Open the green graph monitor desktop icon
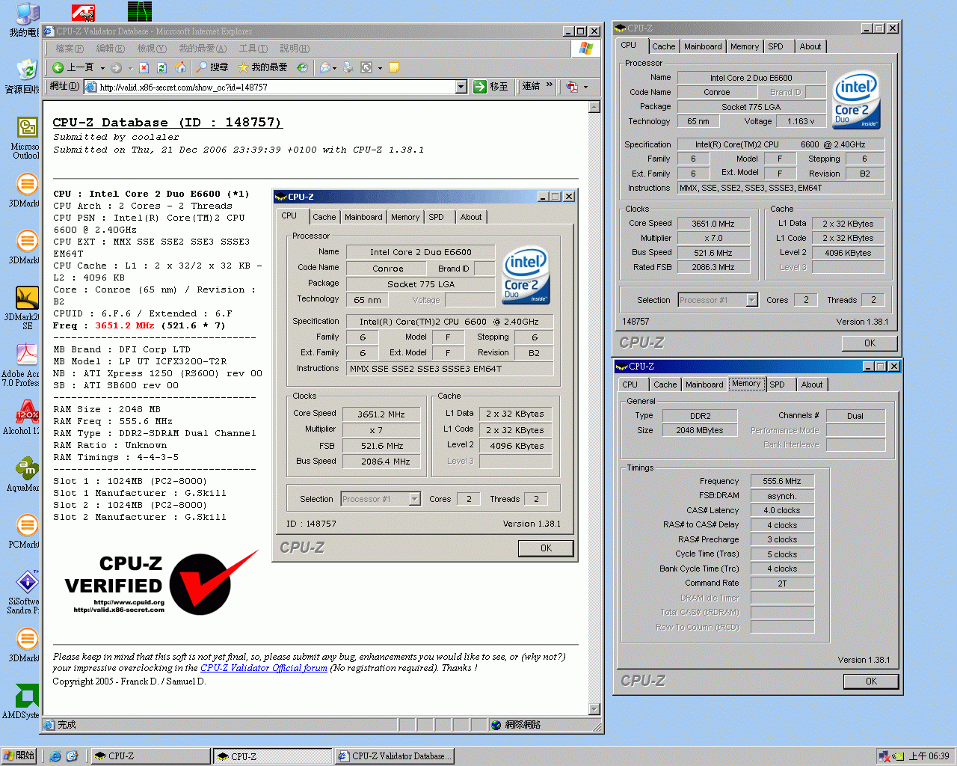 pos(140,11)
